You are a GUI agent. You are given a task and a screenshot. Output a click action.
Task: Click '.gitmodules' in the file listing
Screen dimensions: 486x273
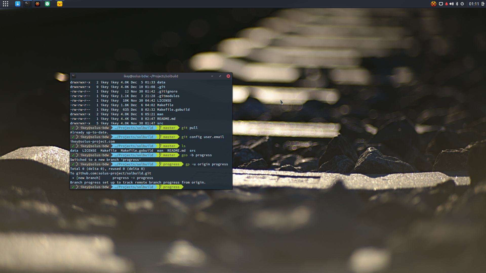[168, 96]
